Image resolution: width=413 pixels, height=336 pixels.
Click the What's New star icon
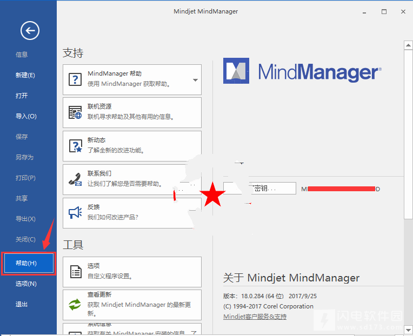click(x=75, y=146)
